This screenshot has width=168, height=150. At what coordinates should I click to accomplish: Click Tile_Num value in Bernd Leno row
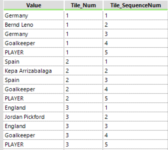pyautogui.click(x=83, y=25)
